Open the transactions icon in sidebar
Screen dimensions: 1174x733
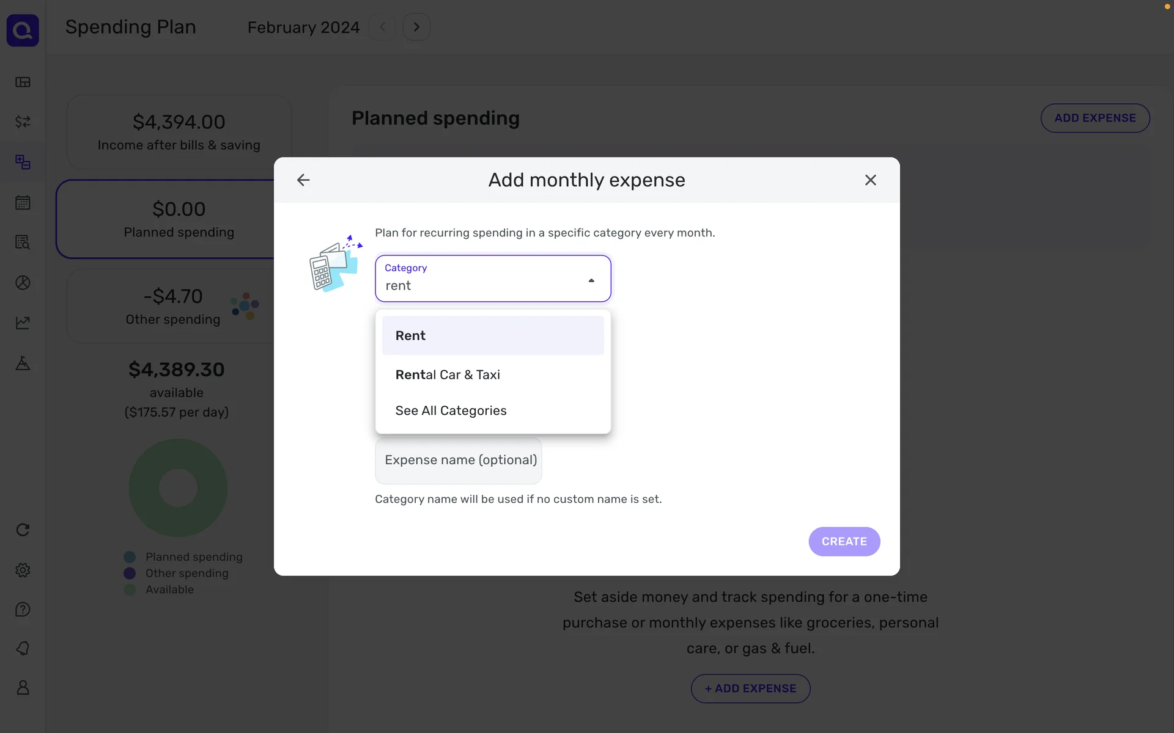[x=23, y=122]
